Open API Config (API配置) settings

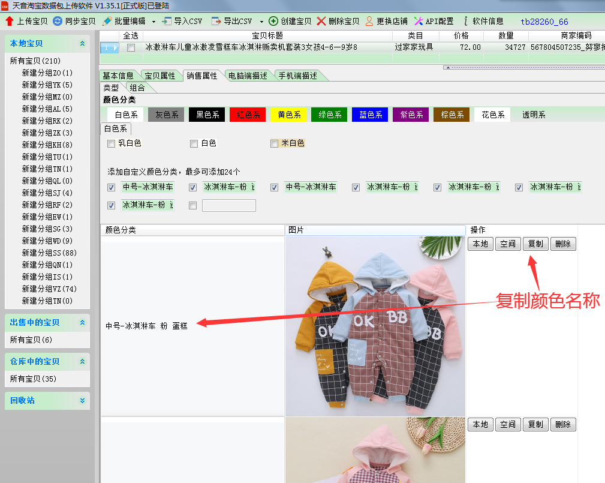point(419,21)
